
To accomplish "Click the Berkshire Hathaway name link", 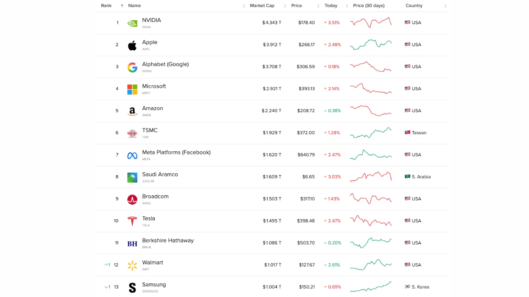I will [x=168, y=240].
